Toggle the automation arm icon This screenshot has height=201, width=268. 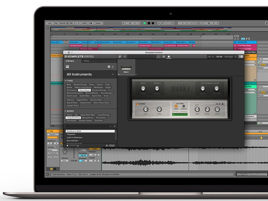coord(162,23)
